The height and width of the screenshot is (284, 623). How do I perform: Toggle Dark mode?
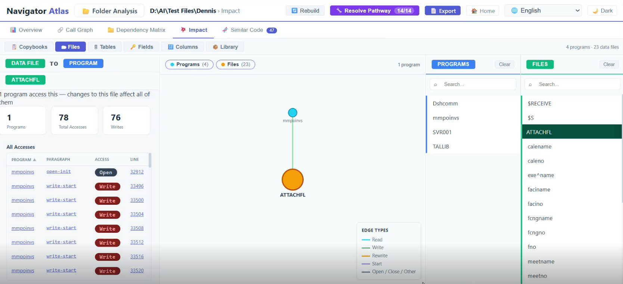pos(602,11)
